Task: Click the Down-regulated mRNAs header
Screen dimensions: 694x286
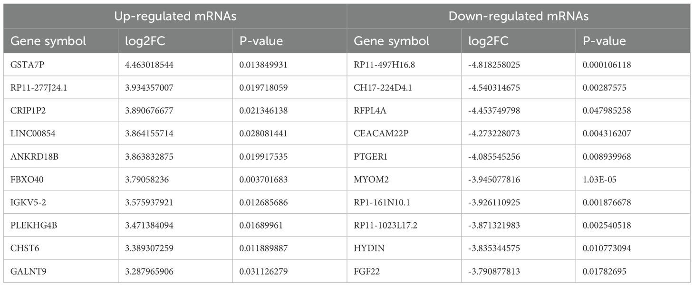Action: tap(519, 16)
